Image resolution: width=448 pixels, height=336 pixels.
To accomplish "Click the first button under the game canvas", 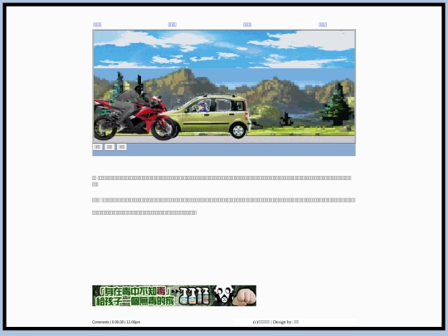I will pyautogui.click(x=97, y=147).
